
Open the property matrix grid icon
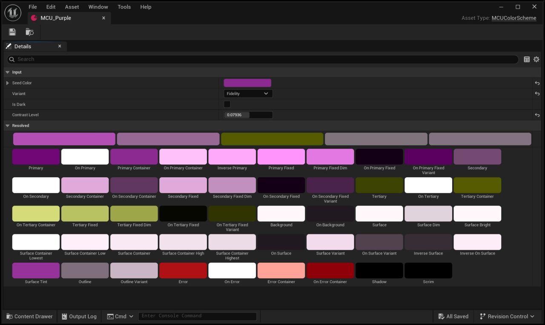pos(527,59)
